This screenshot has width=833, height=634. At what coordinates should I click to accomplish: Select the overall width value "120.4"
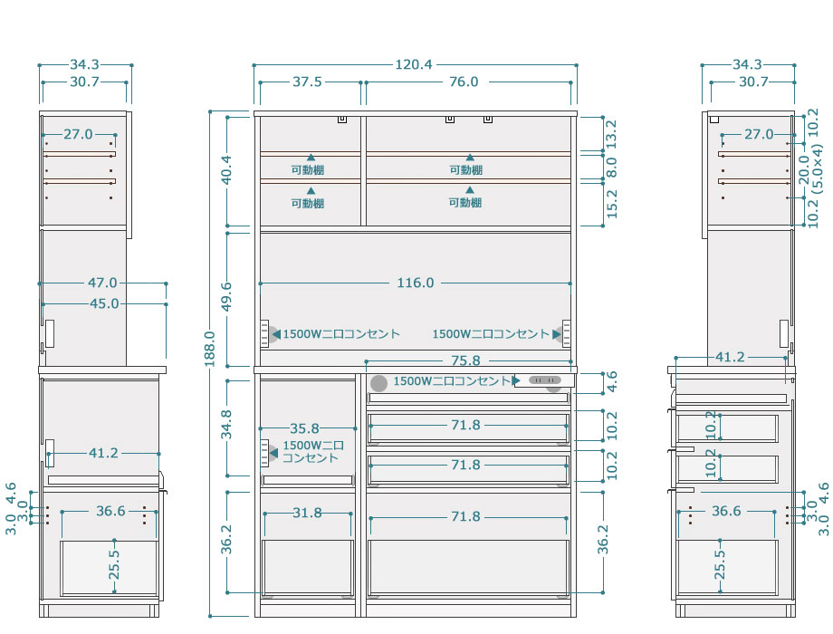tap(413, 65)
